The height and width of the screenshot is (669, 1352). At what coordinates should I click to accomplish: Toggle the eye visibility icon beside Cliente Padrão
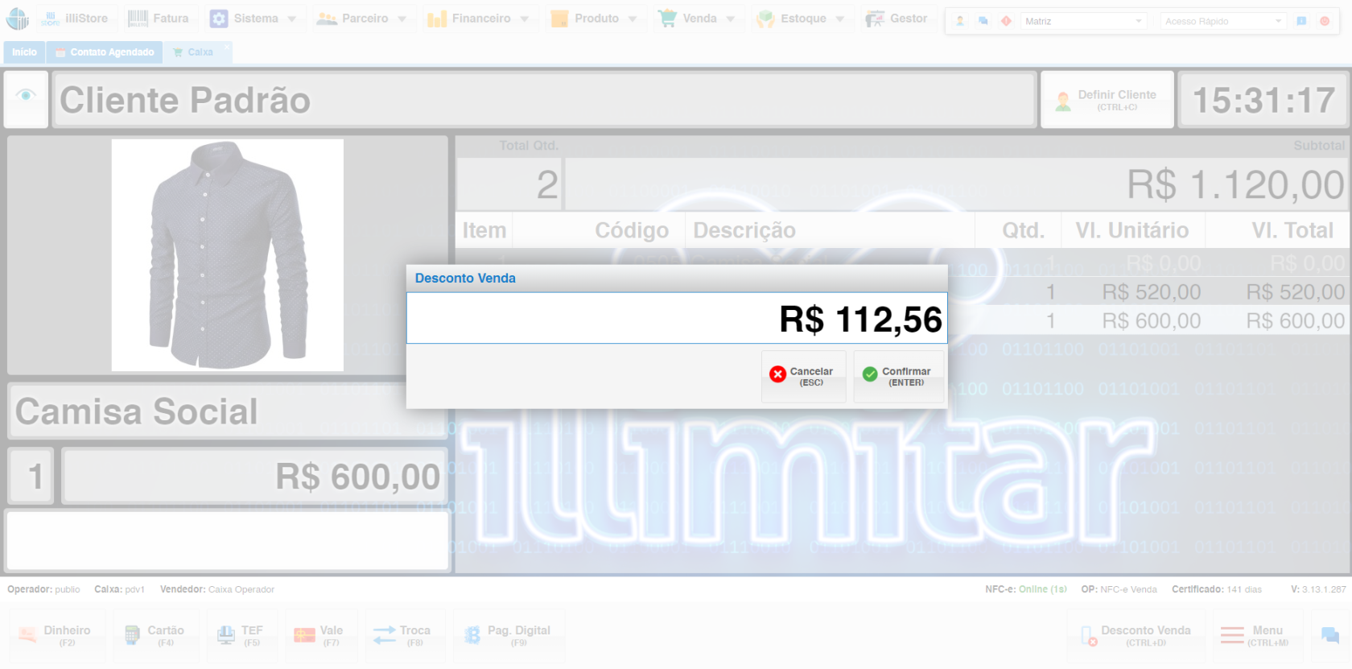coord(26,95)
